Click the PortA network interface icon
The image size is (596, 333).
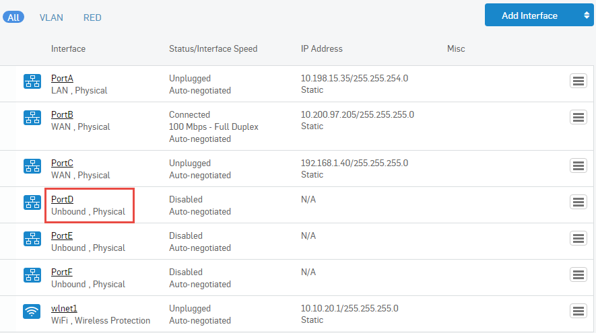point(32,81)
